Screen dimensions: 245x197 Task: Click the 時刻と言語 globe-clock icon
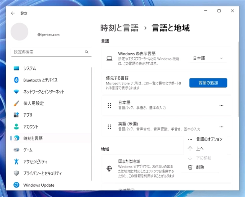[16, 138]
